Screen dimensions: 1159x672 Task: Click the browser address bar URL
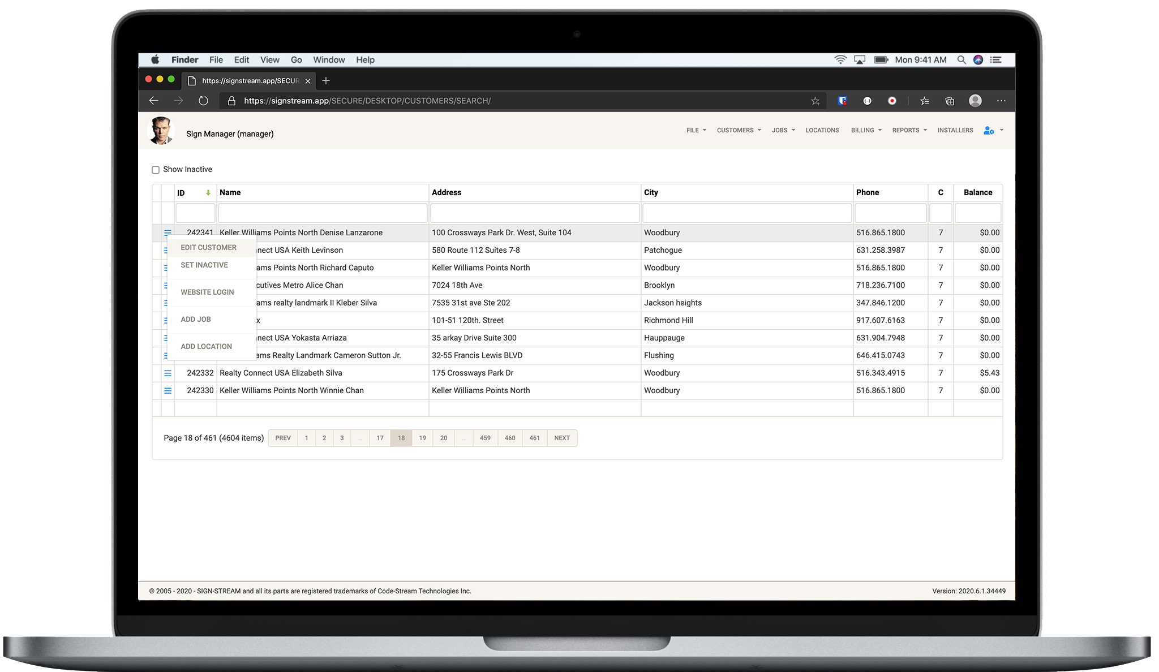367,101
